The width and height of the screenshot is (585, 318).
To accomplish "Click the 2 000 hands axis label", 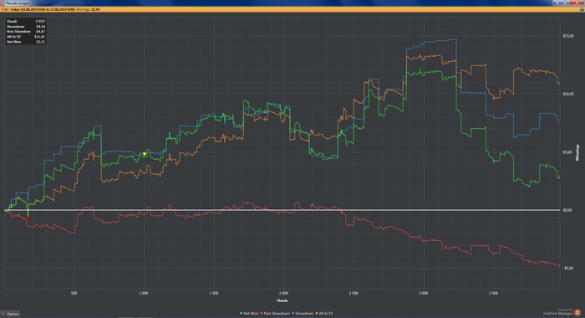I will tap(283, 294).
